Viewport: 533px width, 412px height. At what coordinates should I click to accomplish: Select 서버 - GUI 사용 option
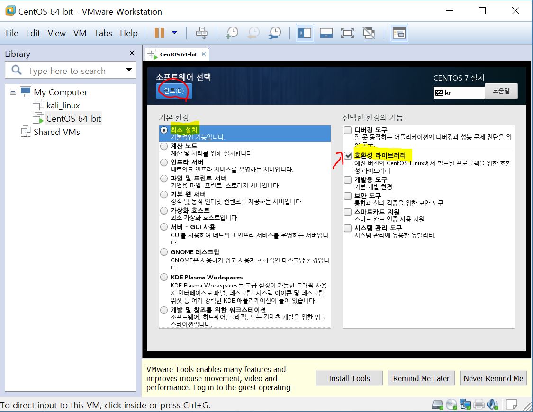164,227
